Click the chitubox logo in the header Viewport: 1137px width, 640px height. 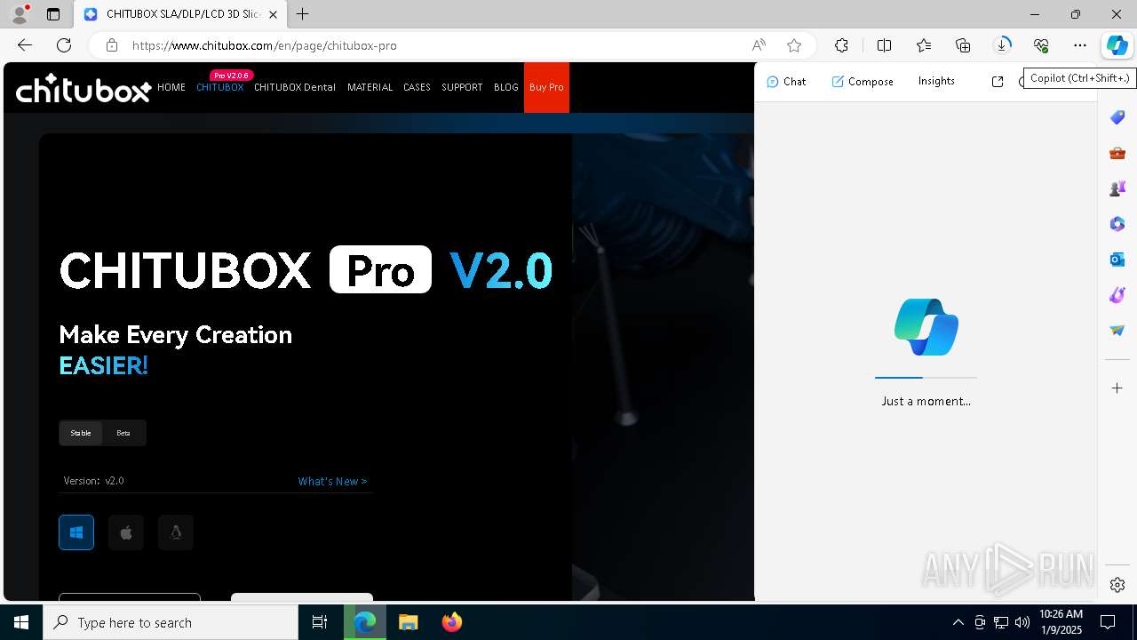(83, 88)
